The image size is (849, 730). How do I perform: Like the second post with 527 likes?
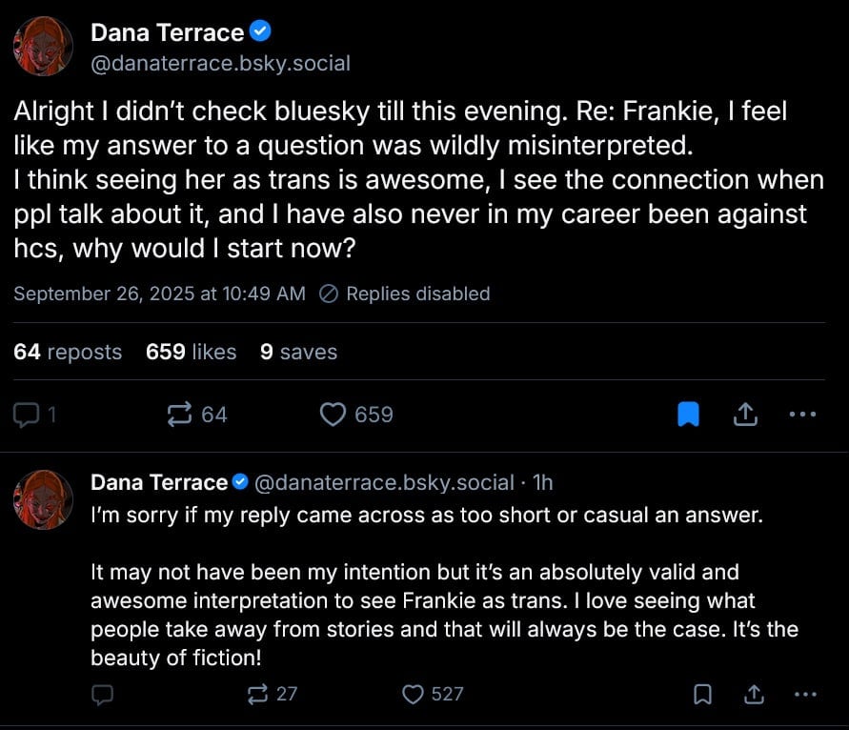[413, 694]
